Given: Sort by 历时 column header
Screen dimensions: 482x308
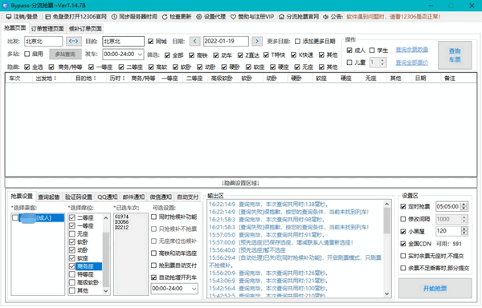Looking at the screenshot, I should click(117, 79).
